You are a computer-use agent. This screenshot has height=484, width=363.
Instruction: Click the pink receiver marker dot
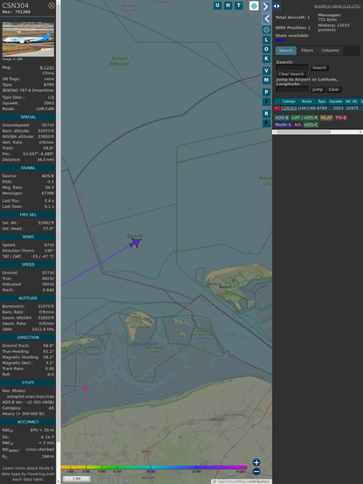(86, 388)
